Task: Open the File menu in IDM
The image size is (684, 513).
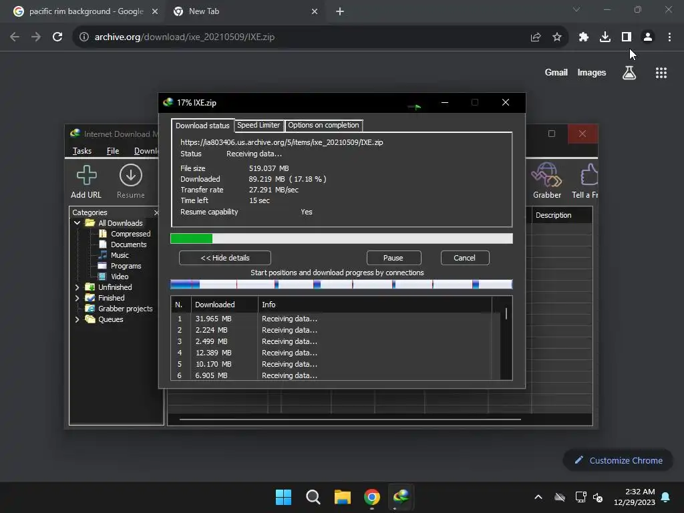Action: coord(112,151)
